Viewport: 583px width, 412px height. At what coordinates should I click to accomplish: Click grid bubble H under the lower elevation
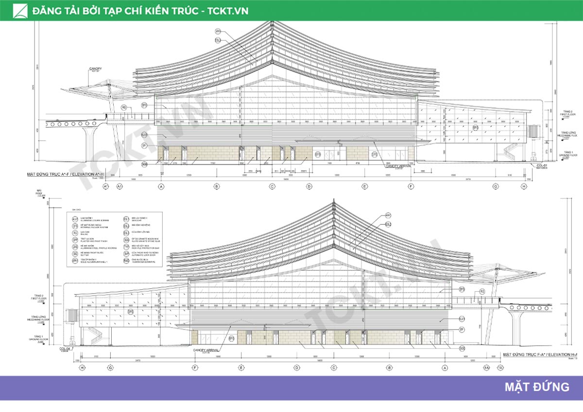pos(82,367)
